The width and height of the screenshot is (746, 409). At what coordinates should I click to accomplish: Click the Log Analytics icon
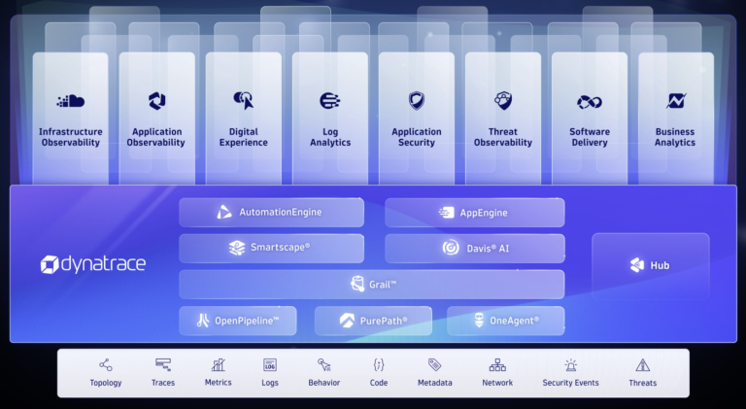329,101
